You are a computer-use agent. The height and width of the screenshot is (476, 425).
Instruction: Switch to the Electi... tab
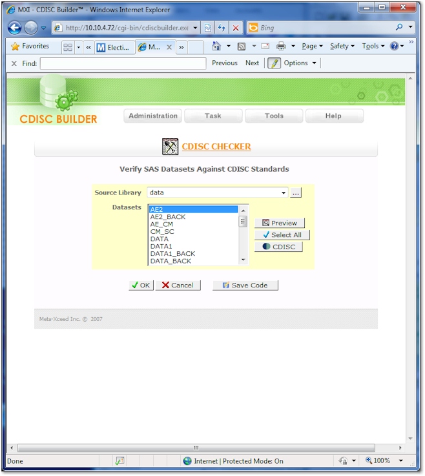tap(115, 47)
